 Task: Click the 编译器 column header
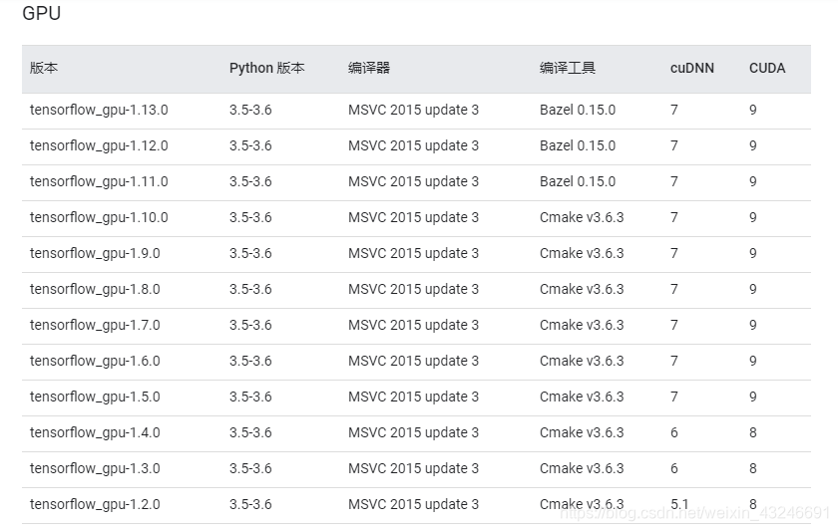369,68
